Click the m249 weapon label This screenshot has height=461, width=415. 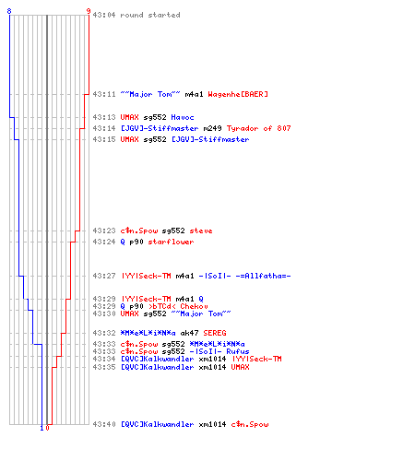coord(212,128)
